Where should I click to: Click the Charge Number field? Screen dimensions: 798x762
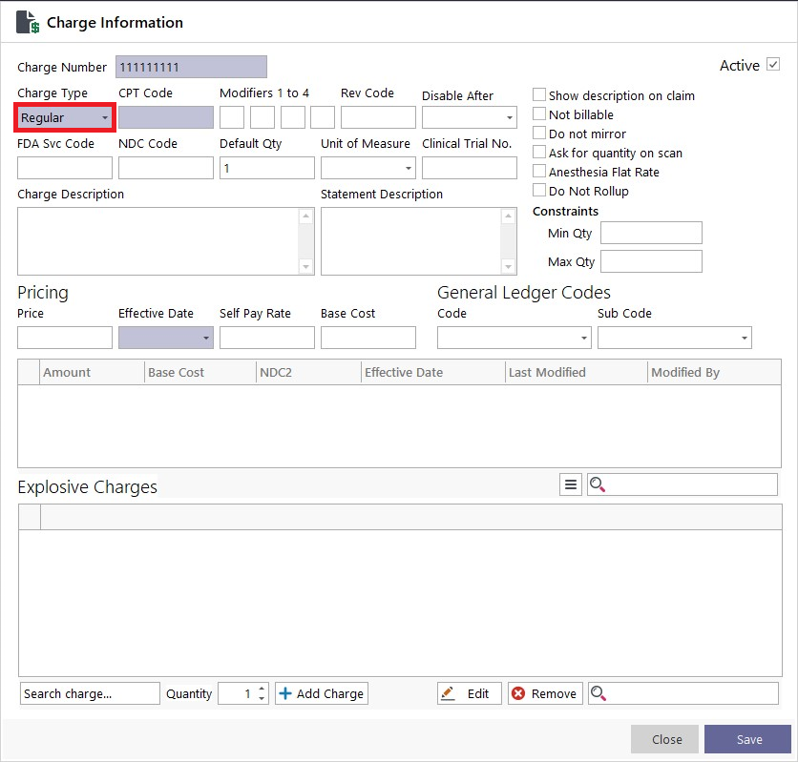191,67
